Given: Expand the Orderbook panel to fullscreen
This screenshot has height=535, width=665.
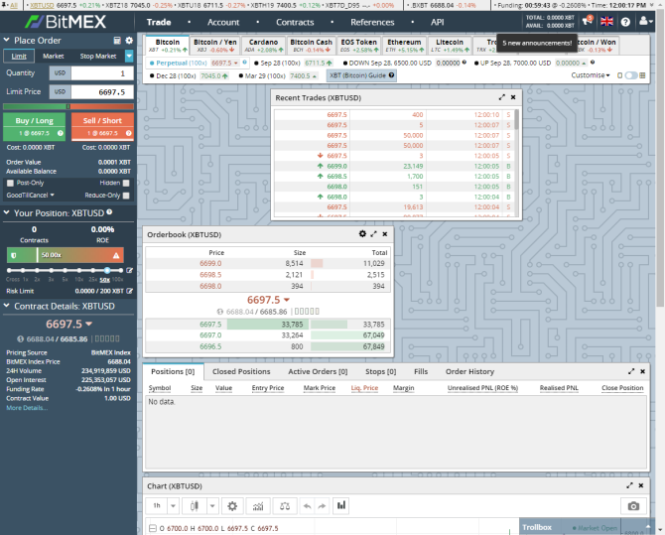Looking at the screenshot, I should click(x=373, y=234).
